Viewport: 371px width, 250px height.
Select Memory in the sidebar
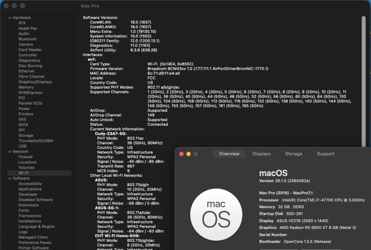(26, 87)
